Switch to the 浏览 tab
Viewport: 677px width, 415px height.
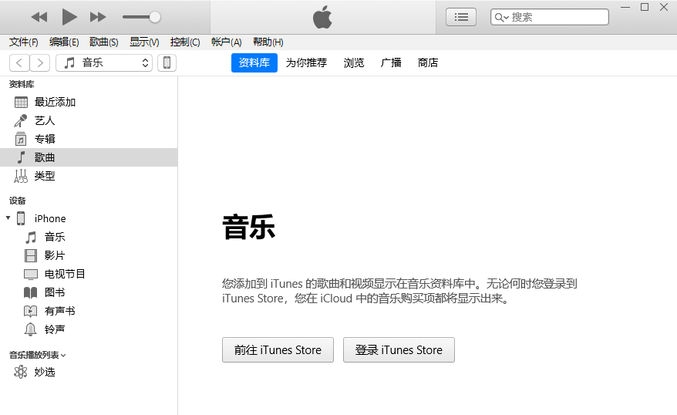[x=354, y=63]
